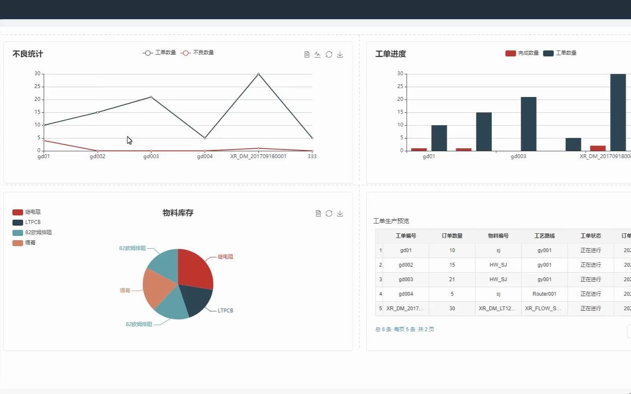Image resolution: width=631 pixels, height=394 pixels.
Task: Toggle 不良数量 series in line chart legend
Action: tap(197, 53)
